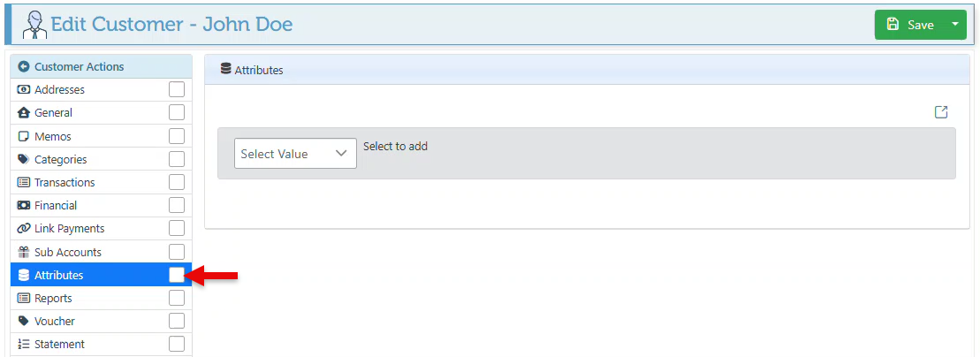Click the General house icon
This screenshot has width=980, height=357.
[24, 113]
